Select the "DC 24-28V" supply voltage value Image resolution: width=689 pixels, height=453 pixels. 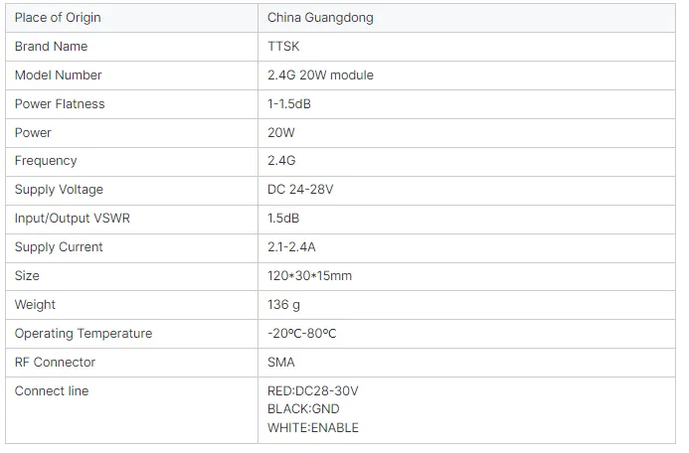point(301,190)
